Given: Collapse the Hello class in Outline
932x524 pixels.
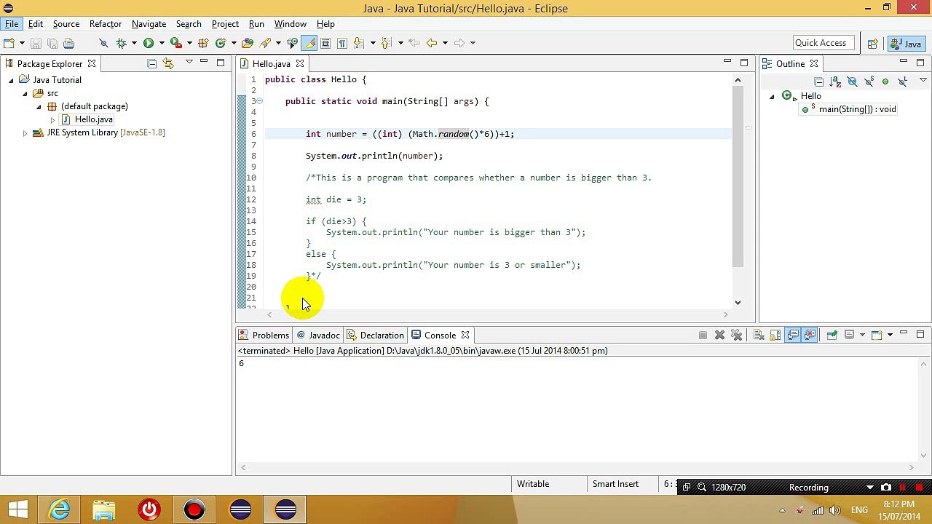Looking at the screenshot, I should [772, 96].
